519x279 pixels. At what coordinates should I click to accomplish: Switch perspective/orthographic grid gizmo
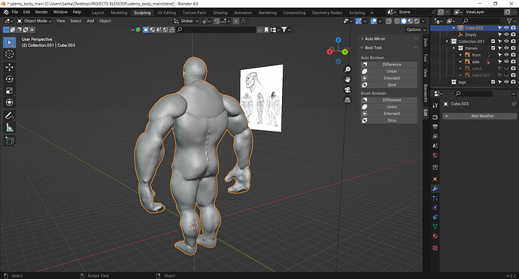348,99
